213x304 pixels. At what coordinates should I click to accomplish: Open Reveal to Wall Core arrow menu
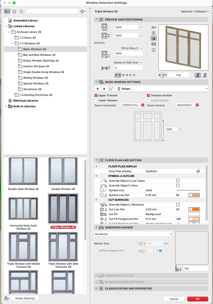pyautogui.click(x=141, y=62)
